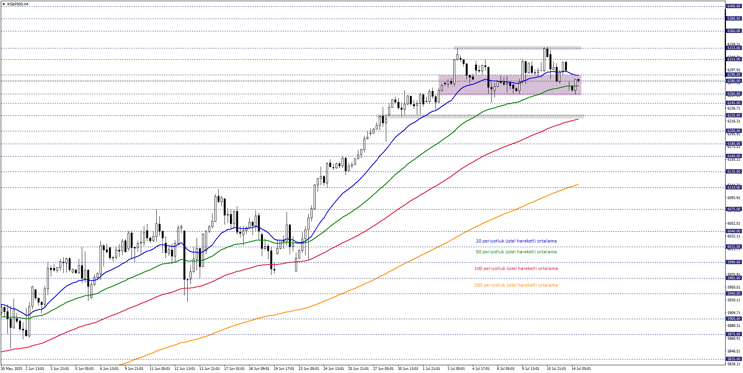Click the 1 Jul 21:01 date label
The height and width of the screenshot is (373, 743).
[x=432, y=369]
